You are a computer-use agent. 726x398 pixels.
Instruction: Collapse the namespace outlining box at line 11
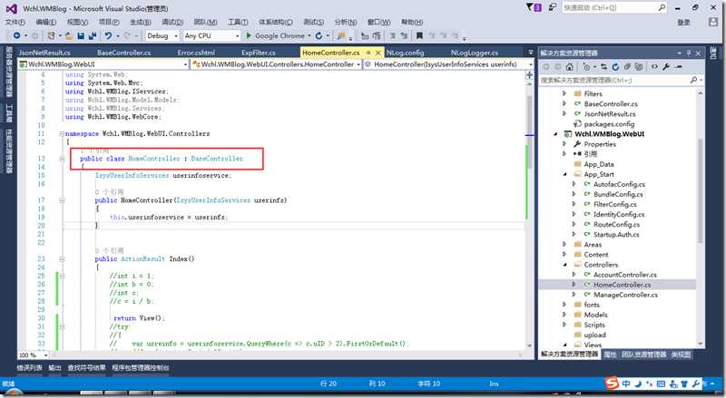[x=62, y=134]
